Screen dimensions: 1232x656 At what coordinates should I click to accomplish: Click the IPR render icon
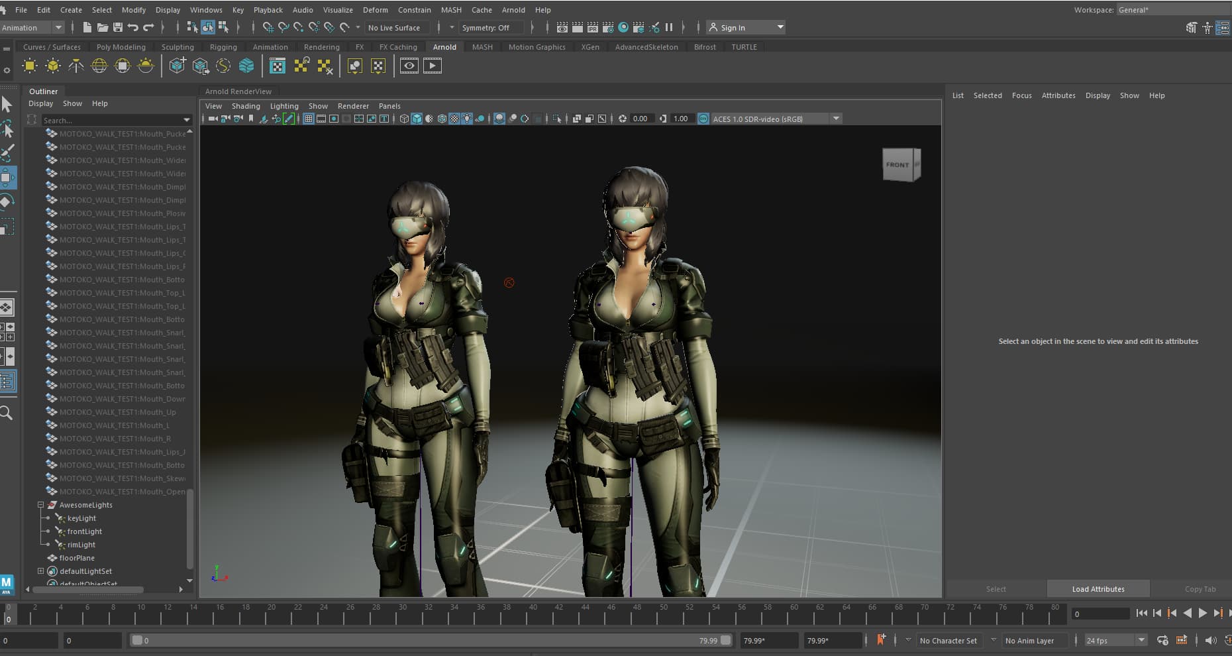click(x=593, y=27)
